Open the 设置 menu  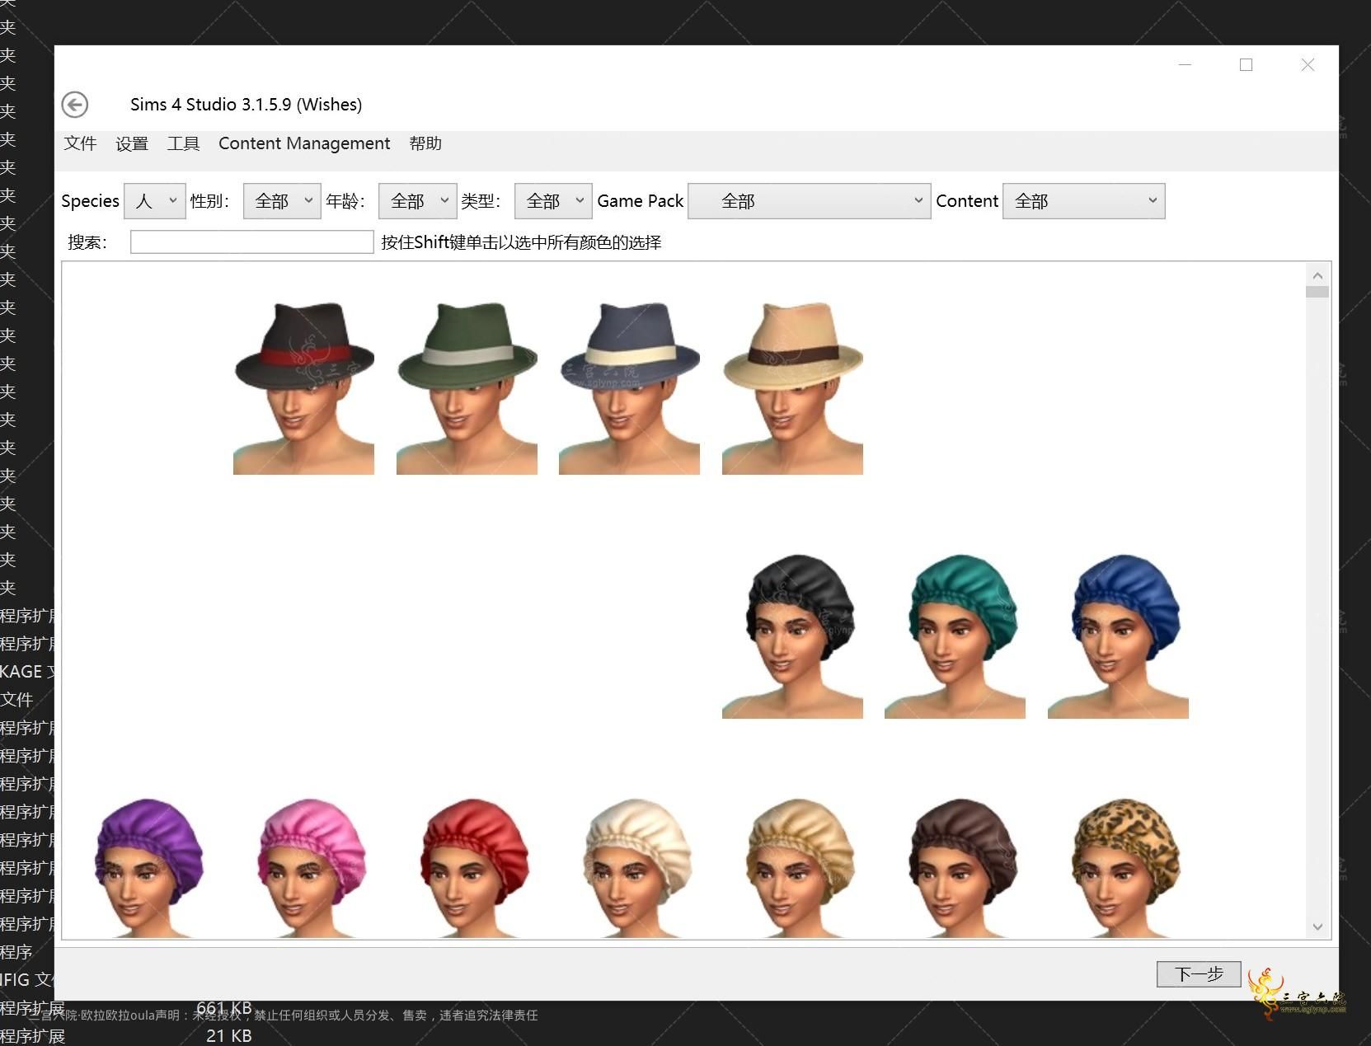point(132,143)
